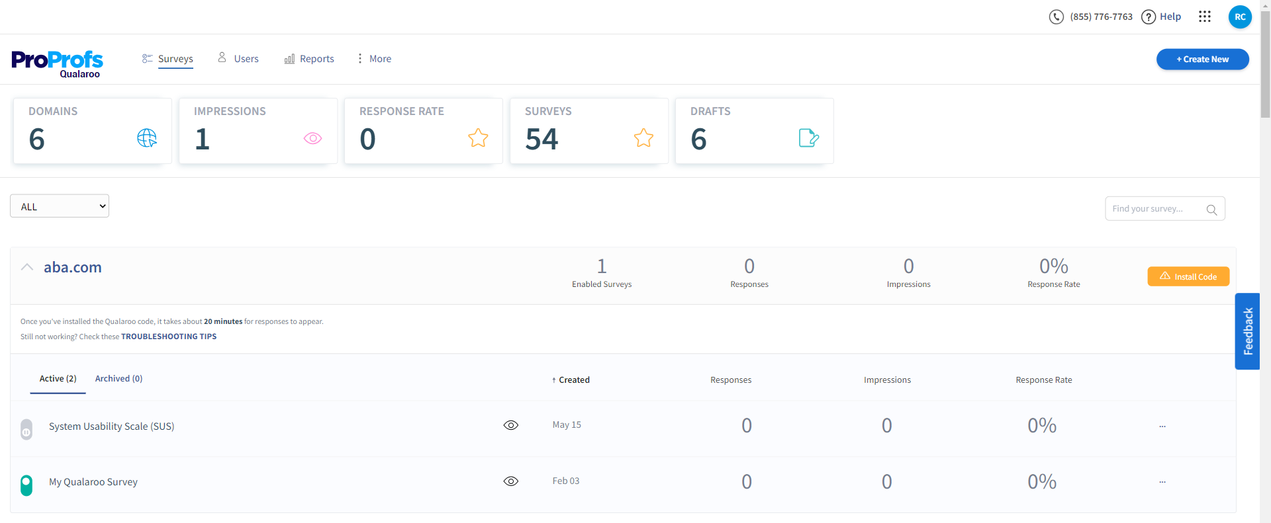Collapse the aba.com domain section
This screenshot has width=1271, height=523.
27,267
